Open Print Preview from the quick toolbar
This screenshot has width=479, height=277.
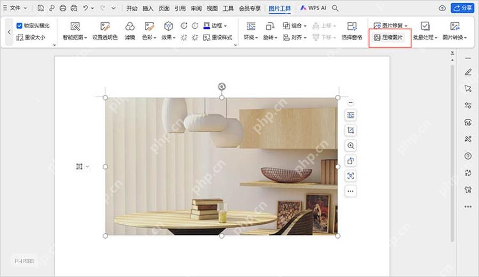pyautogui.click(x=74, y=8)
